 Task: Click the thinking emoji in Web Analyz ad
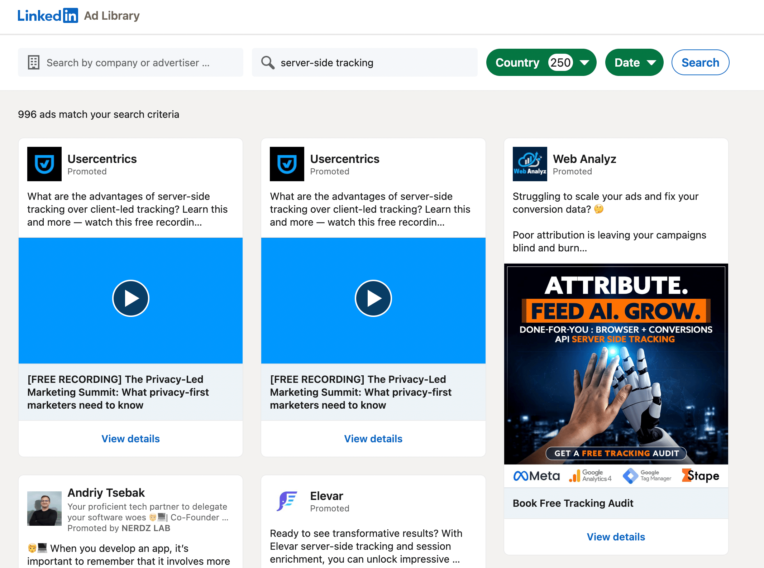pos(598,209)
